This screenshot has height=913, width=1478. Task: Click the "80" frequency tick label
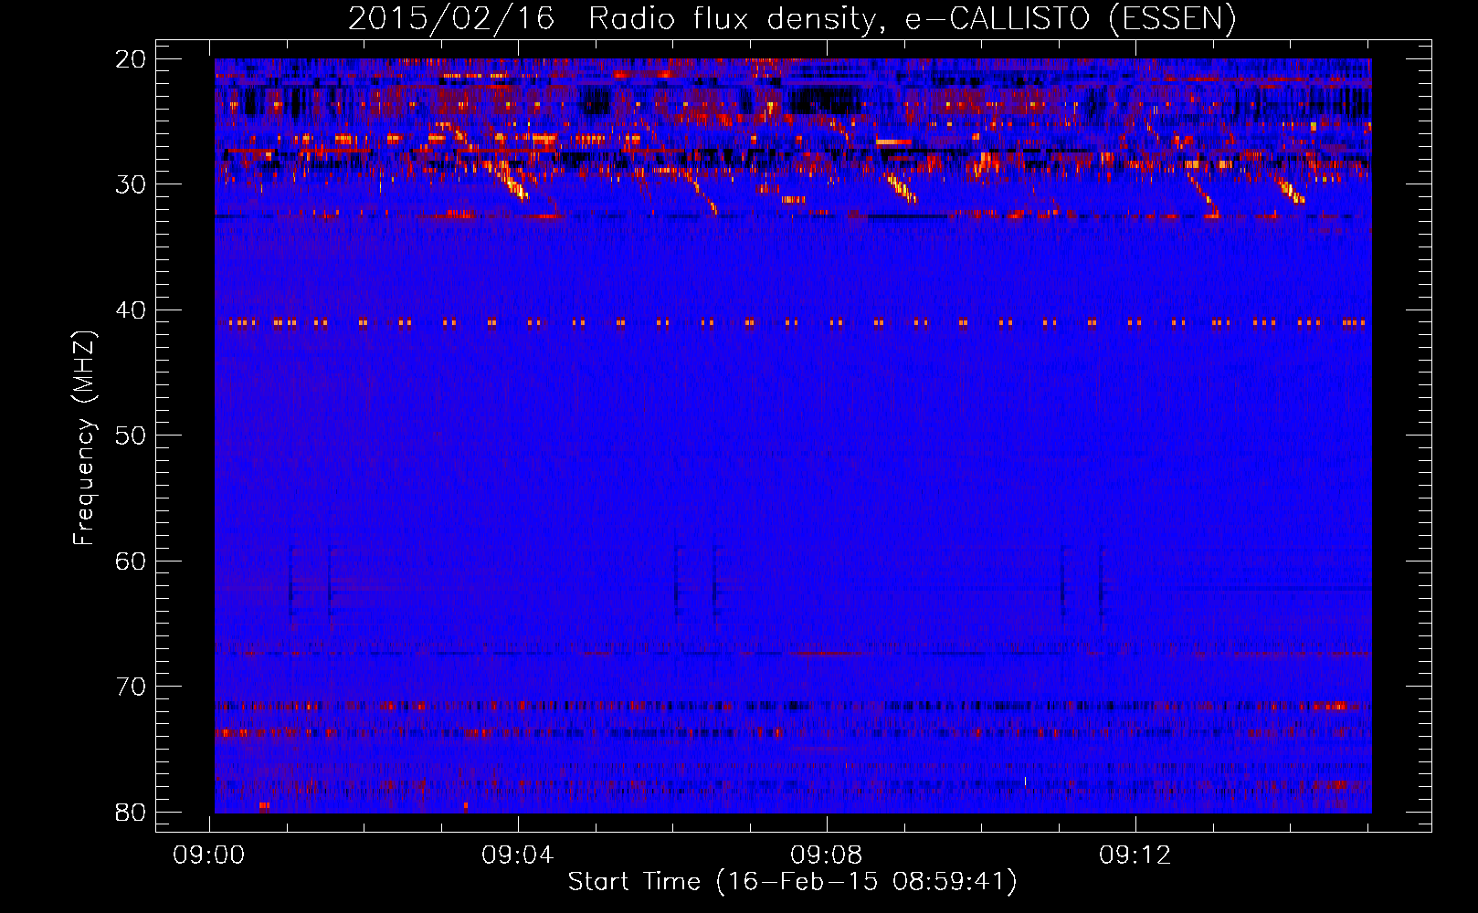pyautogui.click(x=131, y=812)
